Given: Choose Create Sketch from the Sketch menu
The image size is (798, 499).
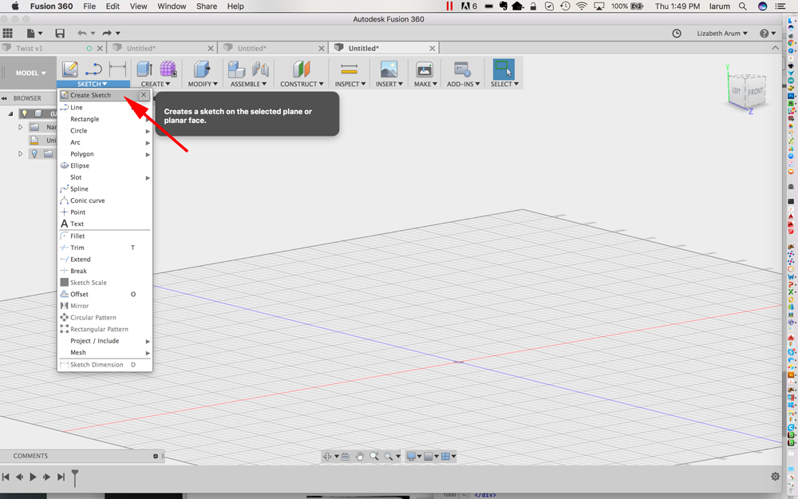Looking at the screenshot, I should coord(90,95).
